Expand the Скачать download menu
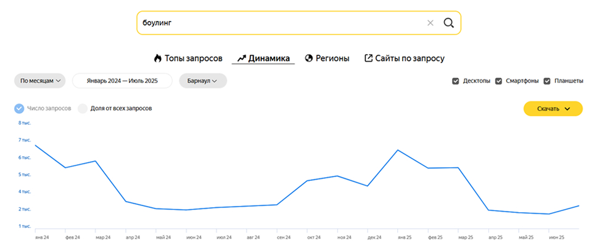605x246 pixels. tap(553, 109)
